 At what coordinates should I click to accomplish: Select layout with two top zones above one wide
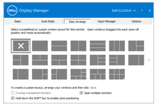[x=40, y=60]
